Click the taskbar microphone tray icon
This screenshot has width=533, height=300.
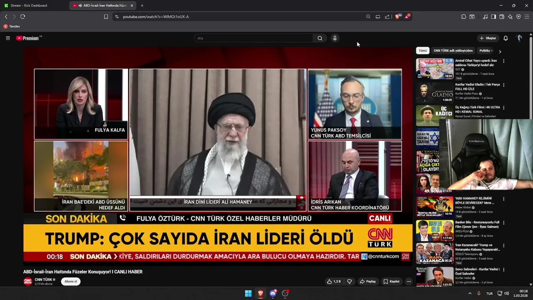479,293
